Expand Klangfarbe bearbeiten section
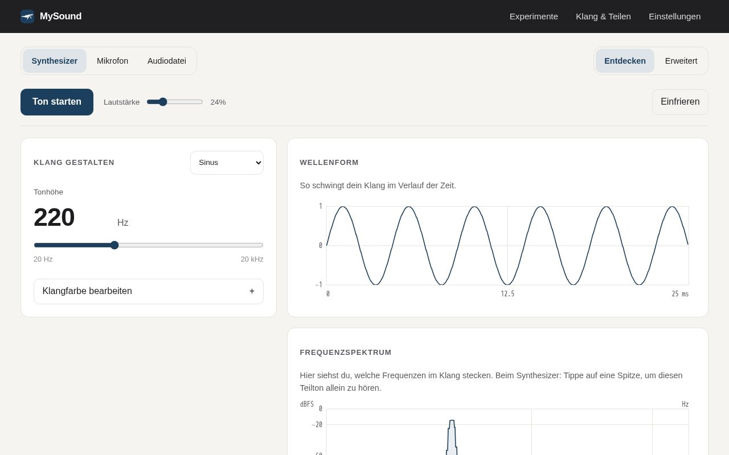The image size is (729, 455). pos(149,291)
